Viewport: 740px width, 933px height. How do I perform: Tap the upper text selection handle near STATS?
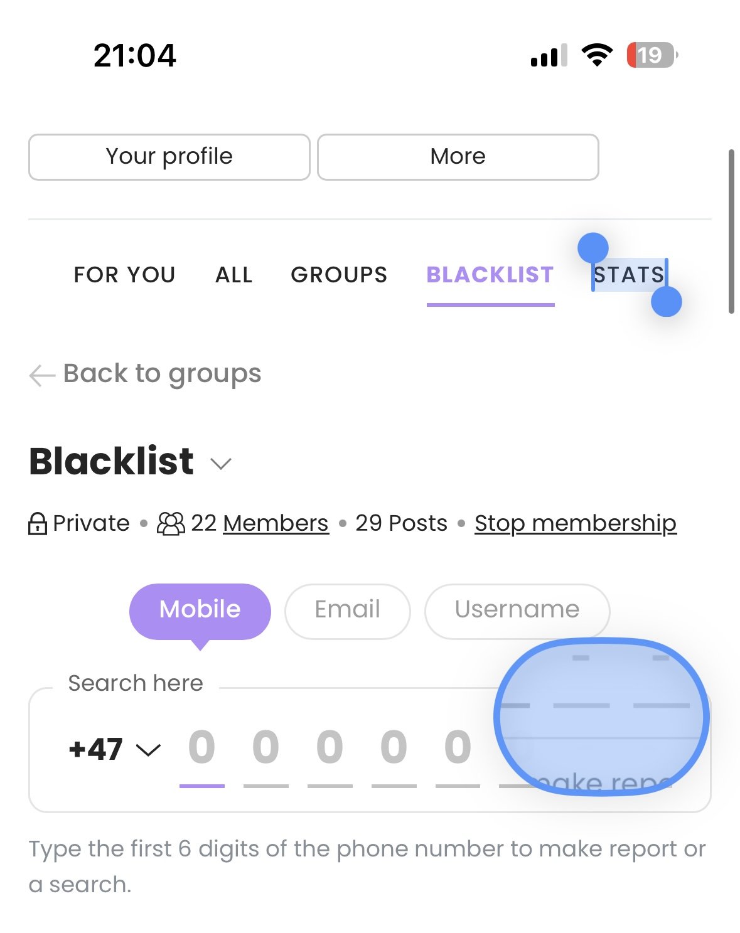tap(593, 248)
